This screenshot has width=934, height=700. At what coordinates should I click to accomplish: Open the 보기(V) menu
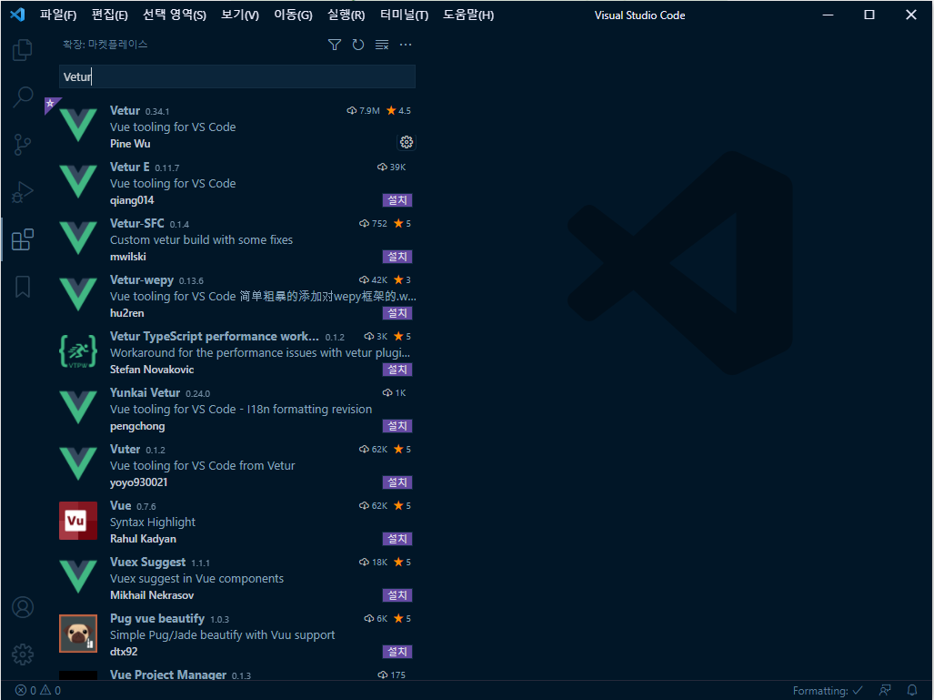tap(240, 15)
